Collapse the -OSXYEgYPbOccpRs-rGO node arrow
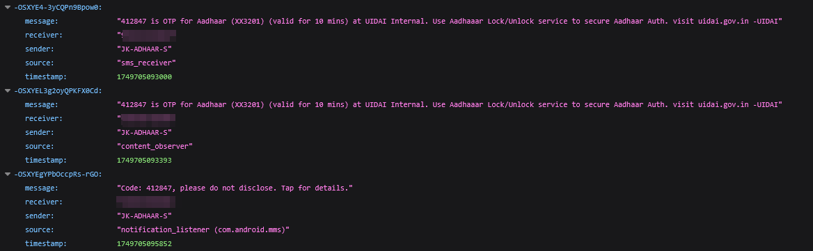Screen dimensions: 813x251 [7, 174]
